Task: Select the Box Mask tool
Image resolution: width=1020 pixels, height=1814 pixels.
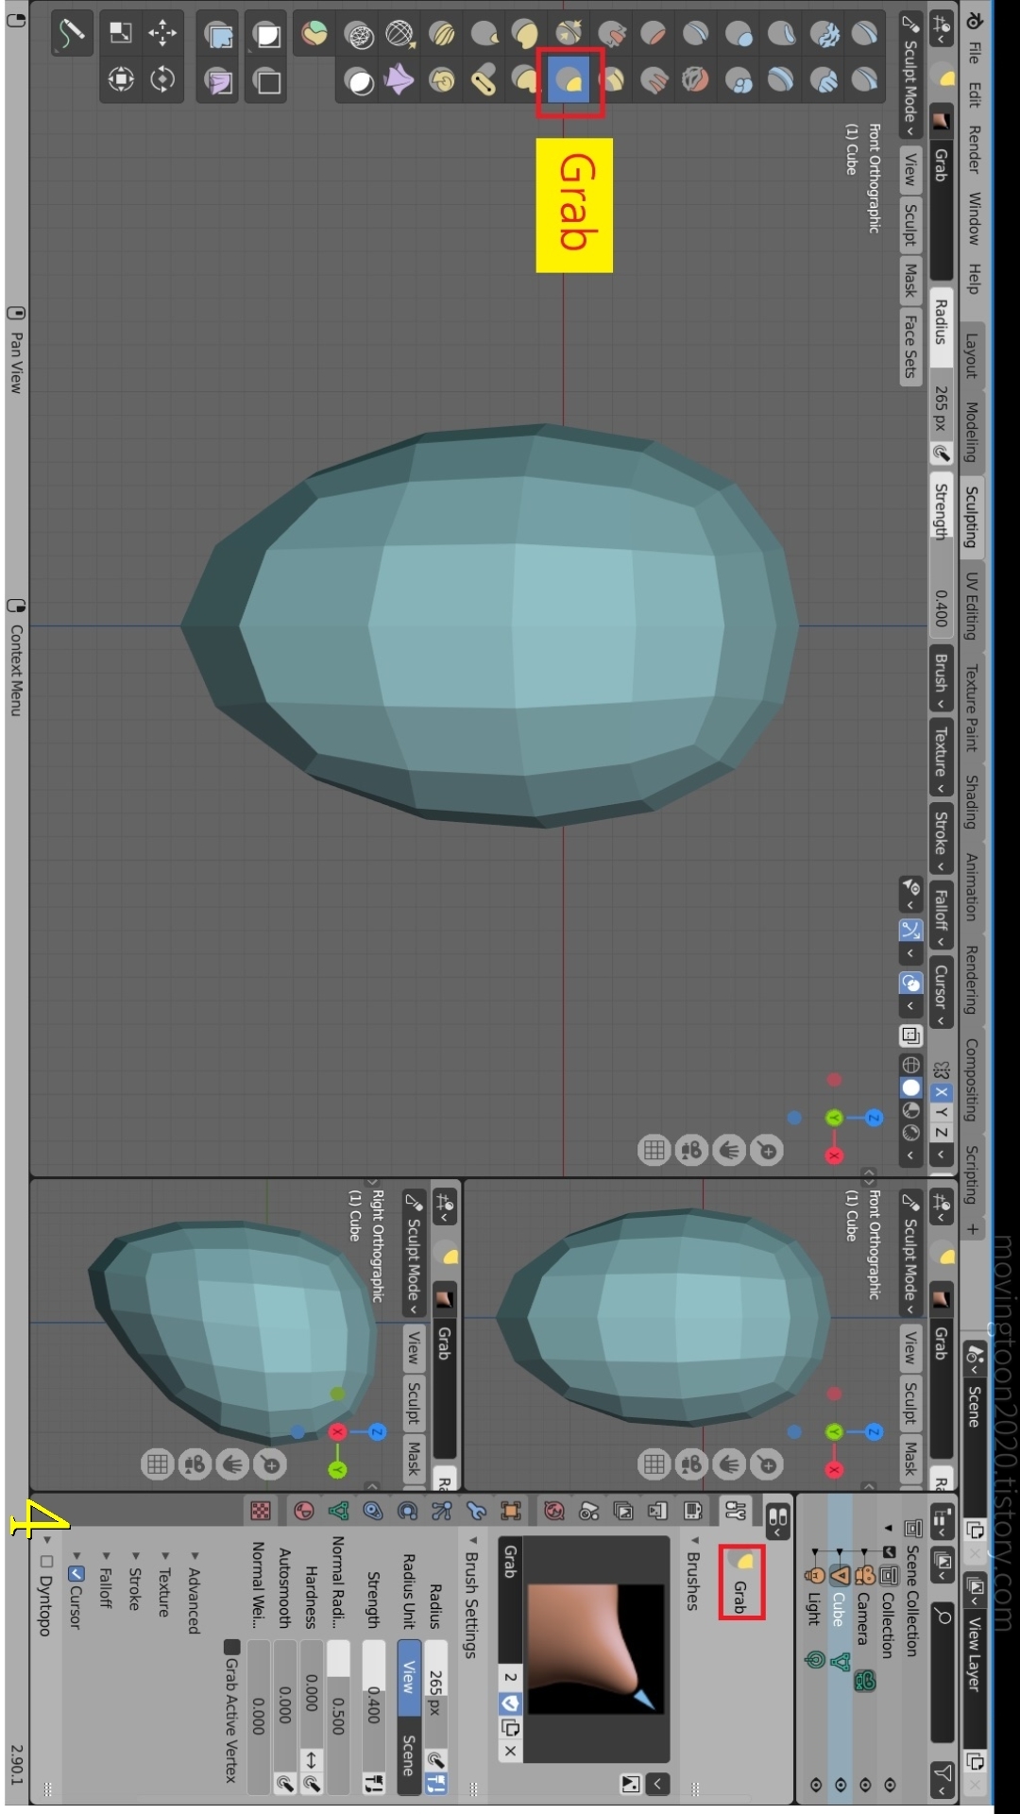Action: (x=268, y=35)
